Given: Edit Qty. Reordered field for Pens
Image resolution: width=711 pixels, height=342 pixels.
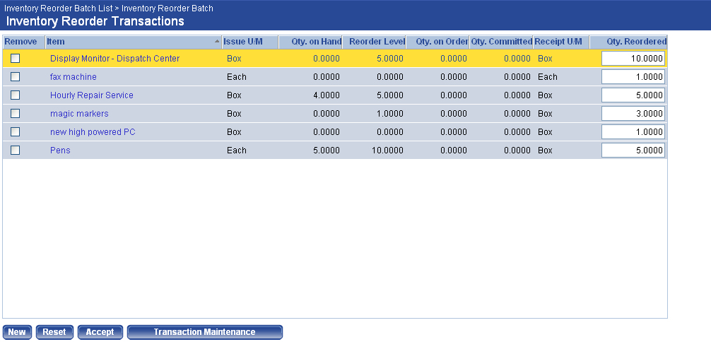Looking at the screenshot, I should 633,151.
